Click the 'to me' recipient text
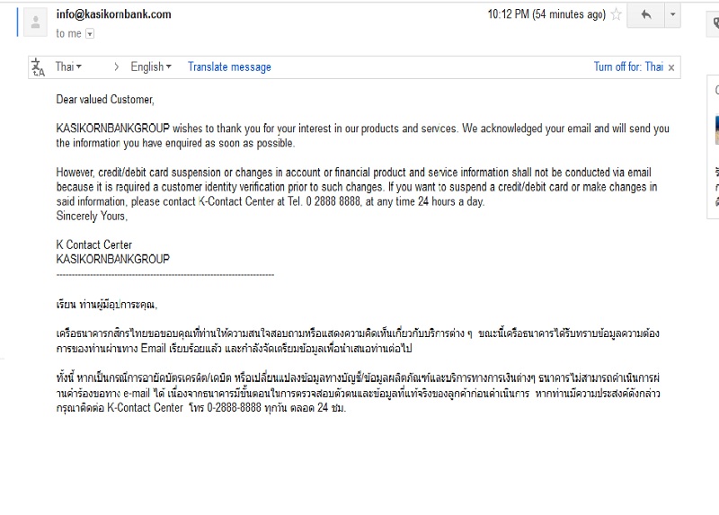 (x=68, y=34)
